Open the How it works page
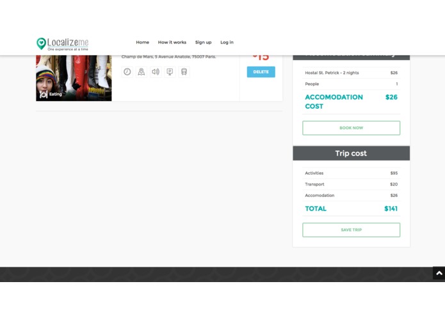 point(172,42)
